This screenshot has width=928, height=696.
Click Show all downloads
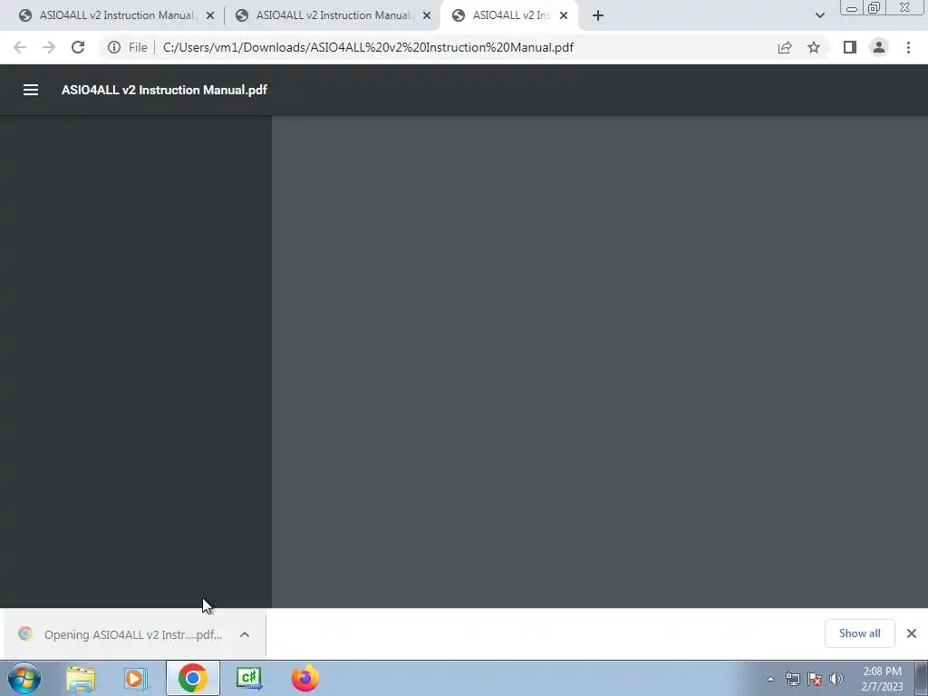coord(859,633)
